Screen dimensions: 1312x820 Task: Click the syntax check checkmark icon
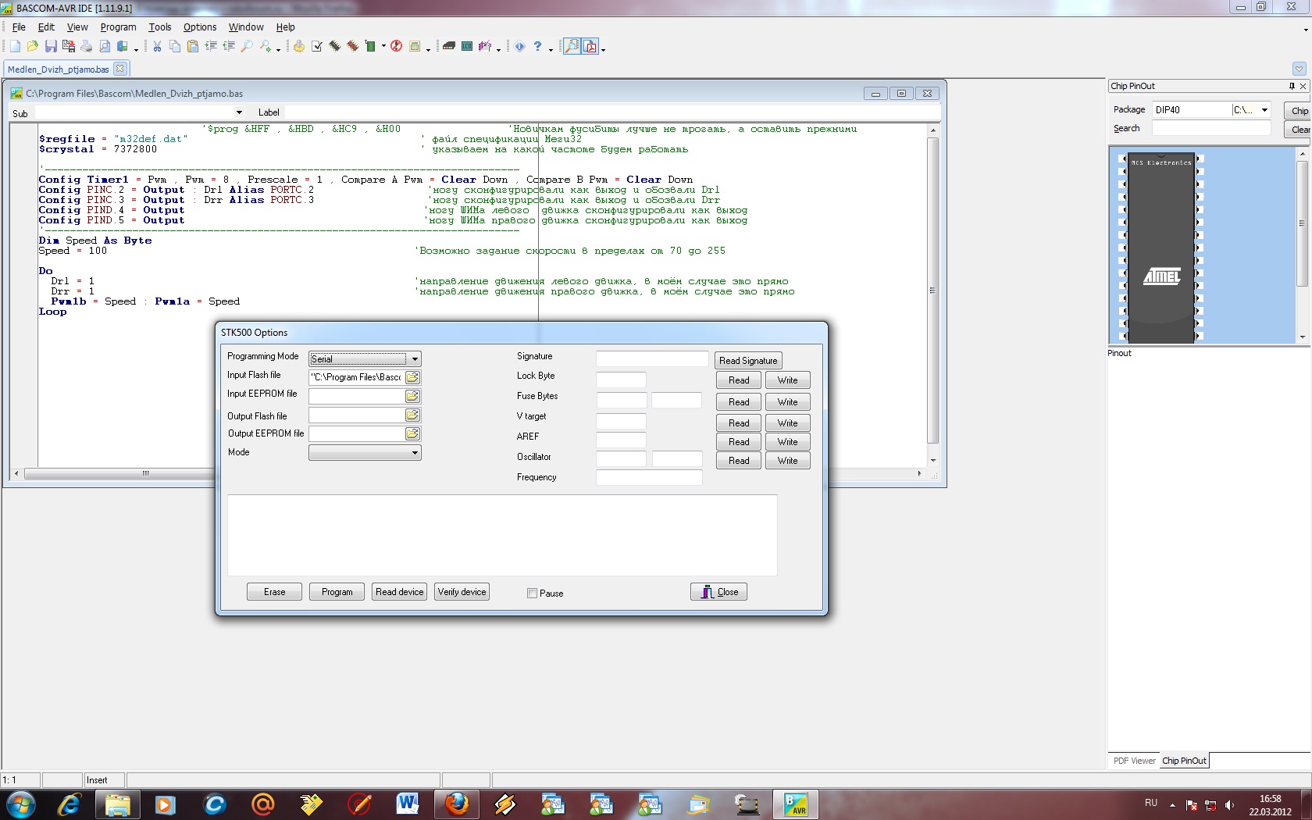[317, 47]
